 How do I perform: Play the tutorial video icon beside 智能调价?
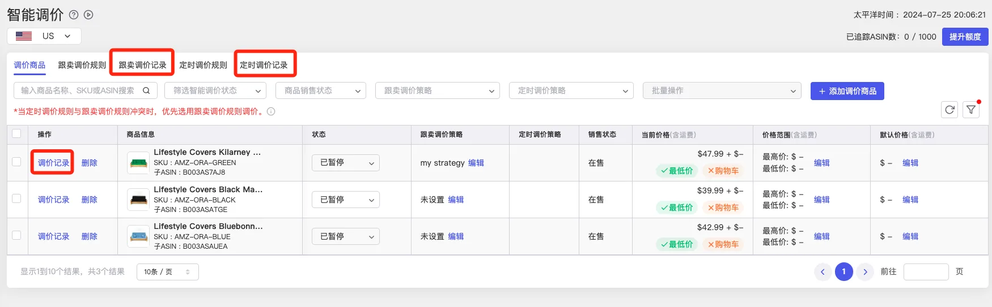click(88, 15)
